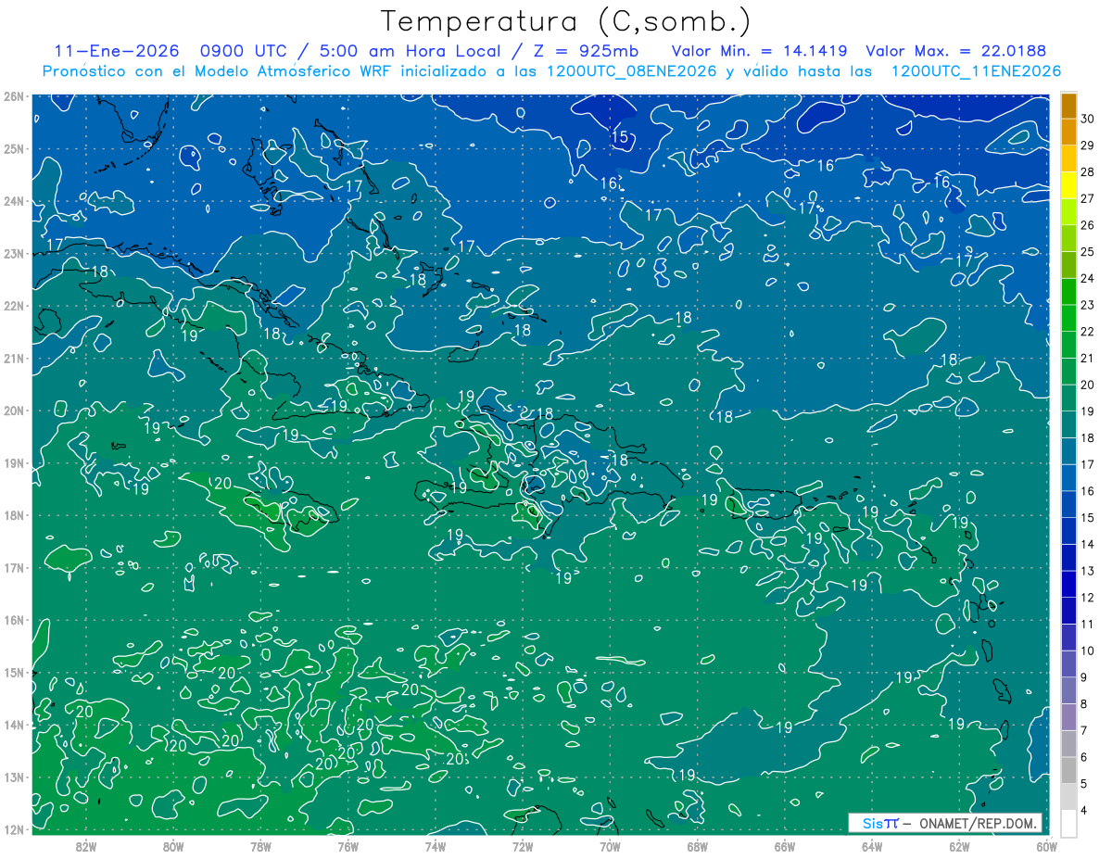Click the title "Temperatura (C,somb.)"
This screenshot has height=859, width=1112.
[566, 21]
